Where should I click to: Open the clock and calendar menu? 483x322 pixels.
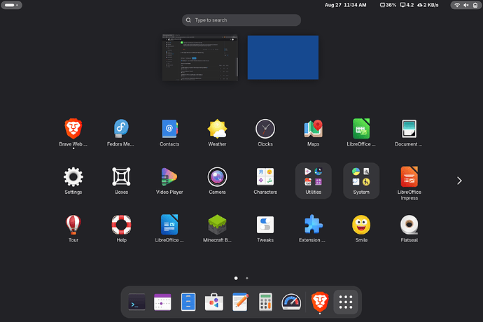coord(345,5)
